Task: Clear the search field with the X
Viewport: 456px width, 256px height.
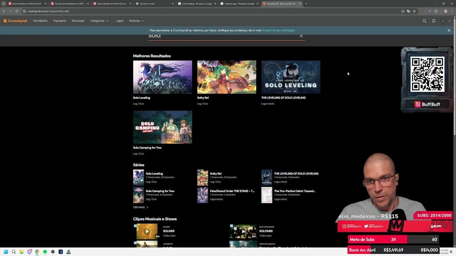Action: (301, 36)
